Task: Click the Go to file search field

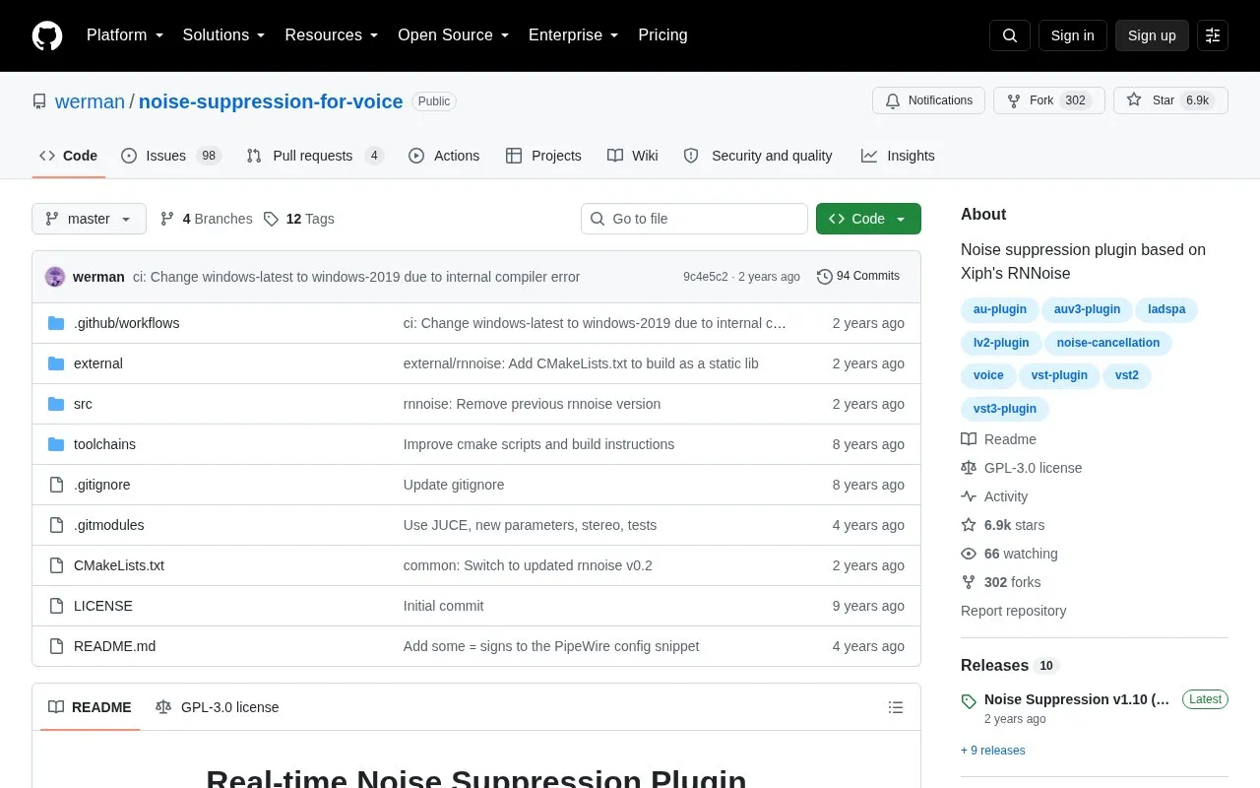Action: coord(694,219)
